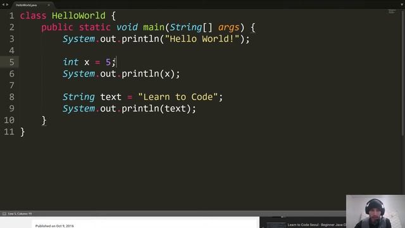This screenshot has width=405, height=228.
Task: Click line number 1 in gutter
Action: [11, 16]
